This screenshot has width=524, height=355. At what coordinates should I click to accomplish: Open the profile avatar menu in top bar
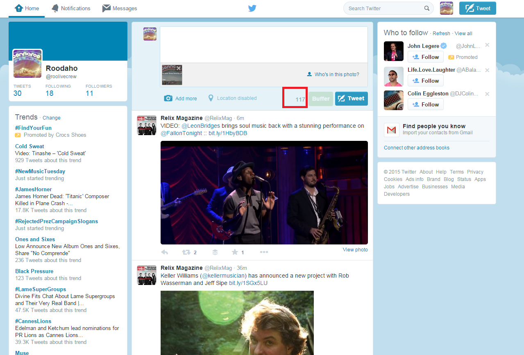tap(447, 8)
